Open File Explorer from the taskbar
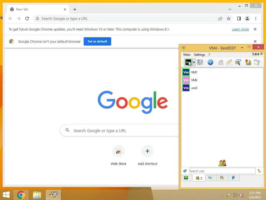This screenshot has width=266, height=200. click(x=37, y=195)
